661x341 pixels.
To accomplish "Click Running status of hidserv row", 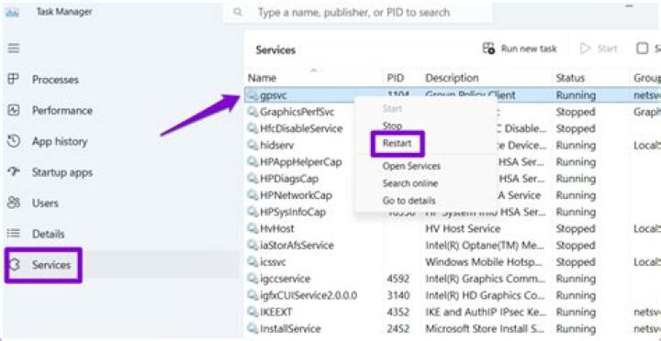I will click(x=576, y=145).
